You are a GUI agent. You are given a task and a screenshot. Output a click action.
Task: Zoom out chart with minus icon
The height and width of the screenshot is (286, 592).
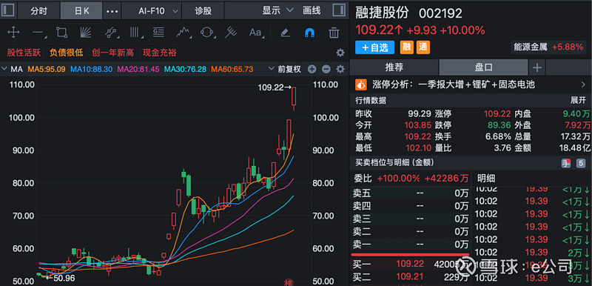coord(326,69)
